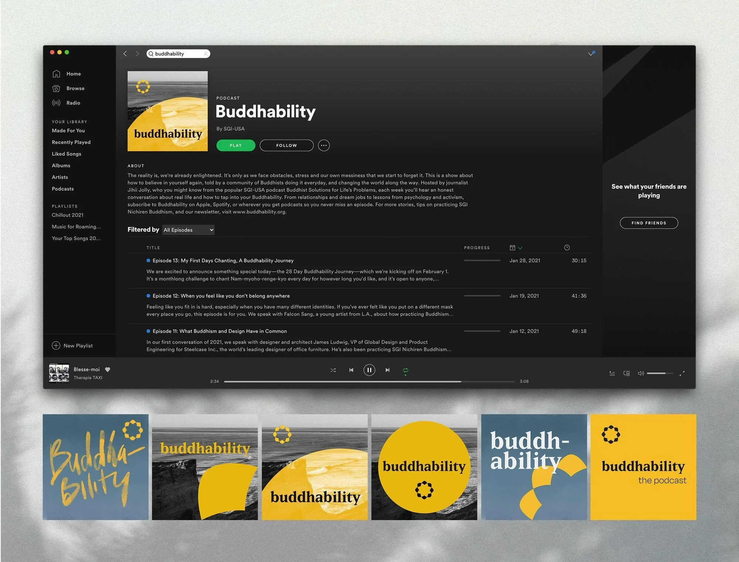
Task: Expand the account menu chevron at top right
Action: 590,54
